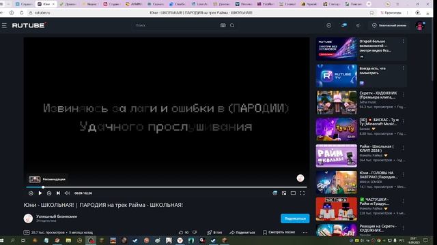Open options for 'БИСКАС - Ту и Ту' video
This screenshot has height=245, width=437.
click(x=404, y=121)
